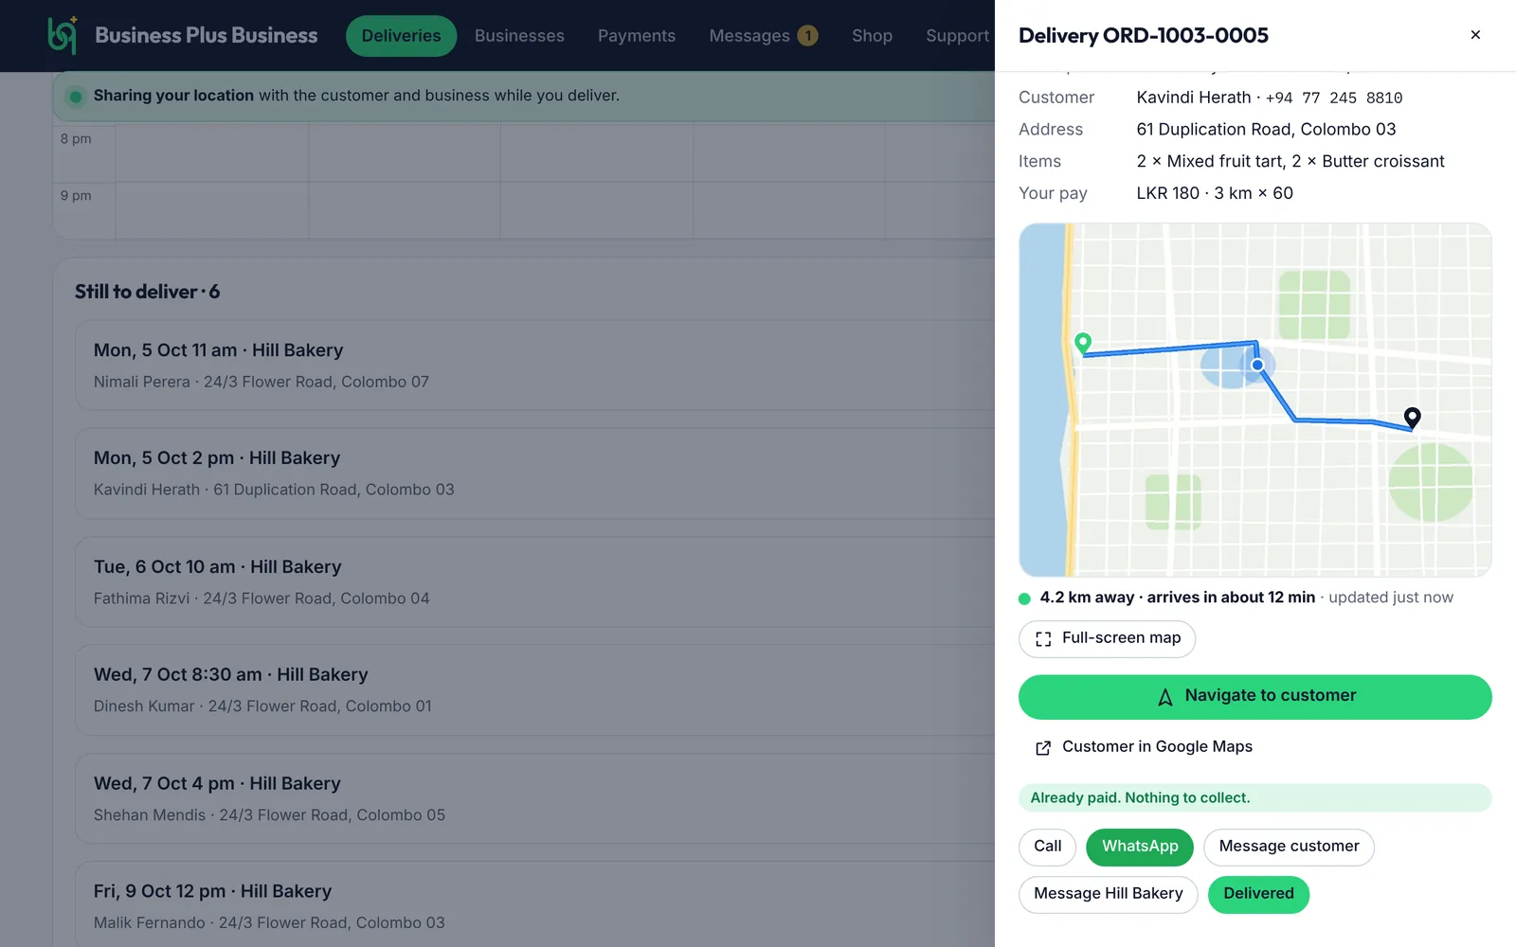Click the 8 pm time slot label

pyautogui.click(x=76, y=138)
